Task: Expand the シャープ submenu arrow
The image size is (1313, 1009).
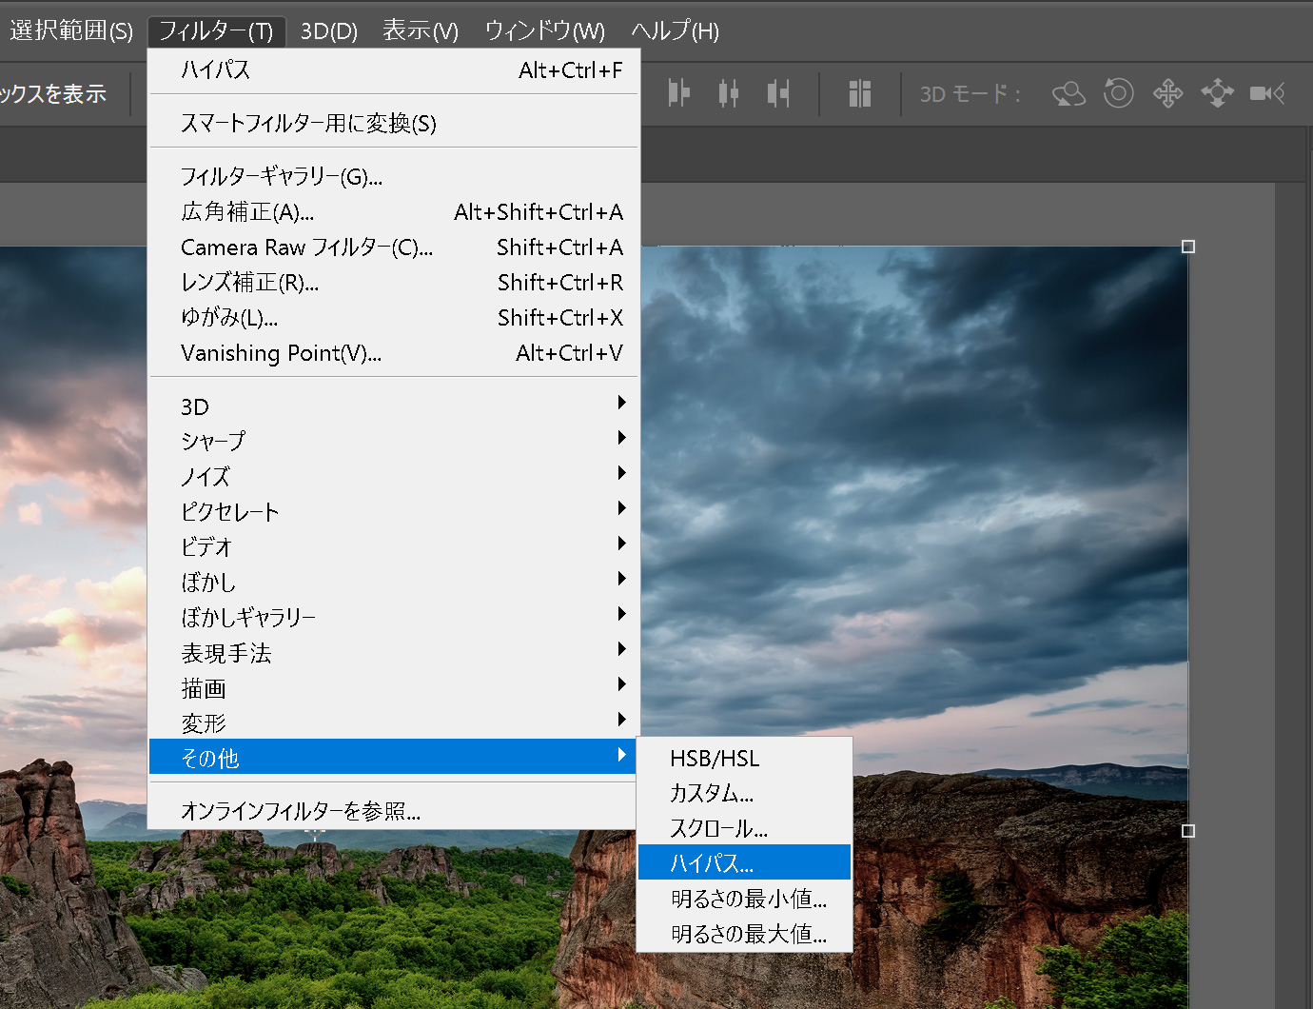Action: [x=621, y=438]
